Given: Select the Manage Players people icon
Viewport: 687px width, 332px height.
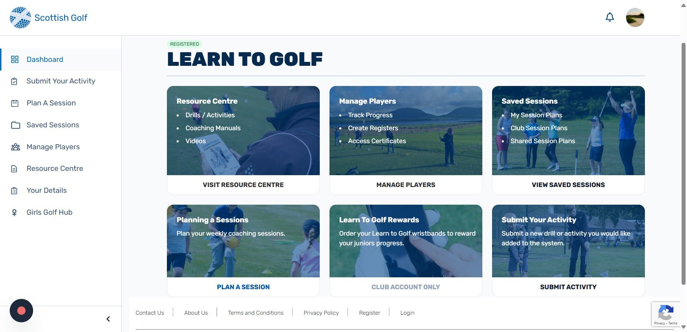Looking at the screenshot, I should (15, 147).
